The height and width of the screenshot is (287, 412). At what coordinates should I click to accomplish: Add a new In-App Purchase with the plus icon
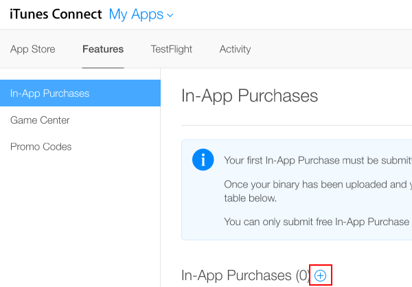click(x=321, y=275)
